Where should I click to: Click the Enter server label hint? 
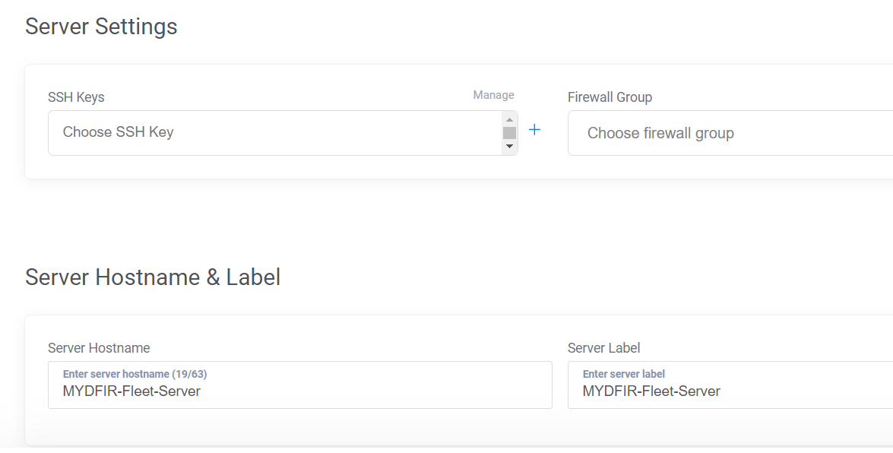coord(624,374)
